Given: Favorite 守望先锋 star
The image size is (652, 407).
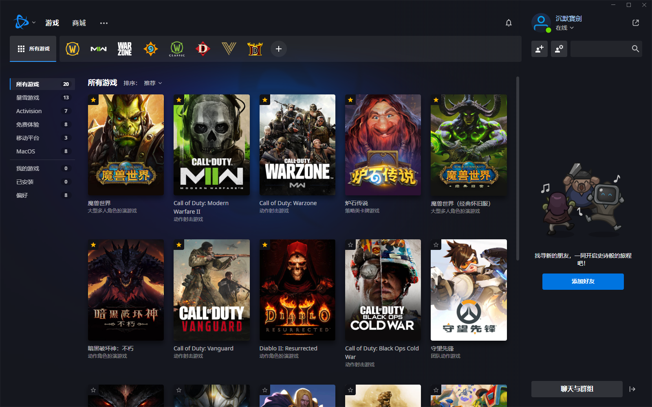Looking at the screenshot, I should 436,245.
